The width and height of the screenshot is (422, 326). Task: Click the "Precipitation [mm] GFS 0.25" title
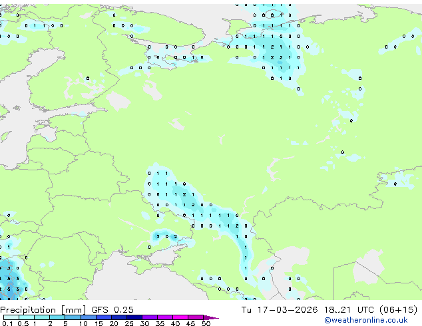[67, 310]
